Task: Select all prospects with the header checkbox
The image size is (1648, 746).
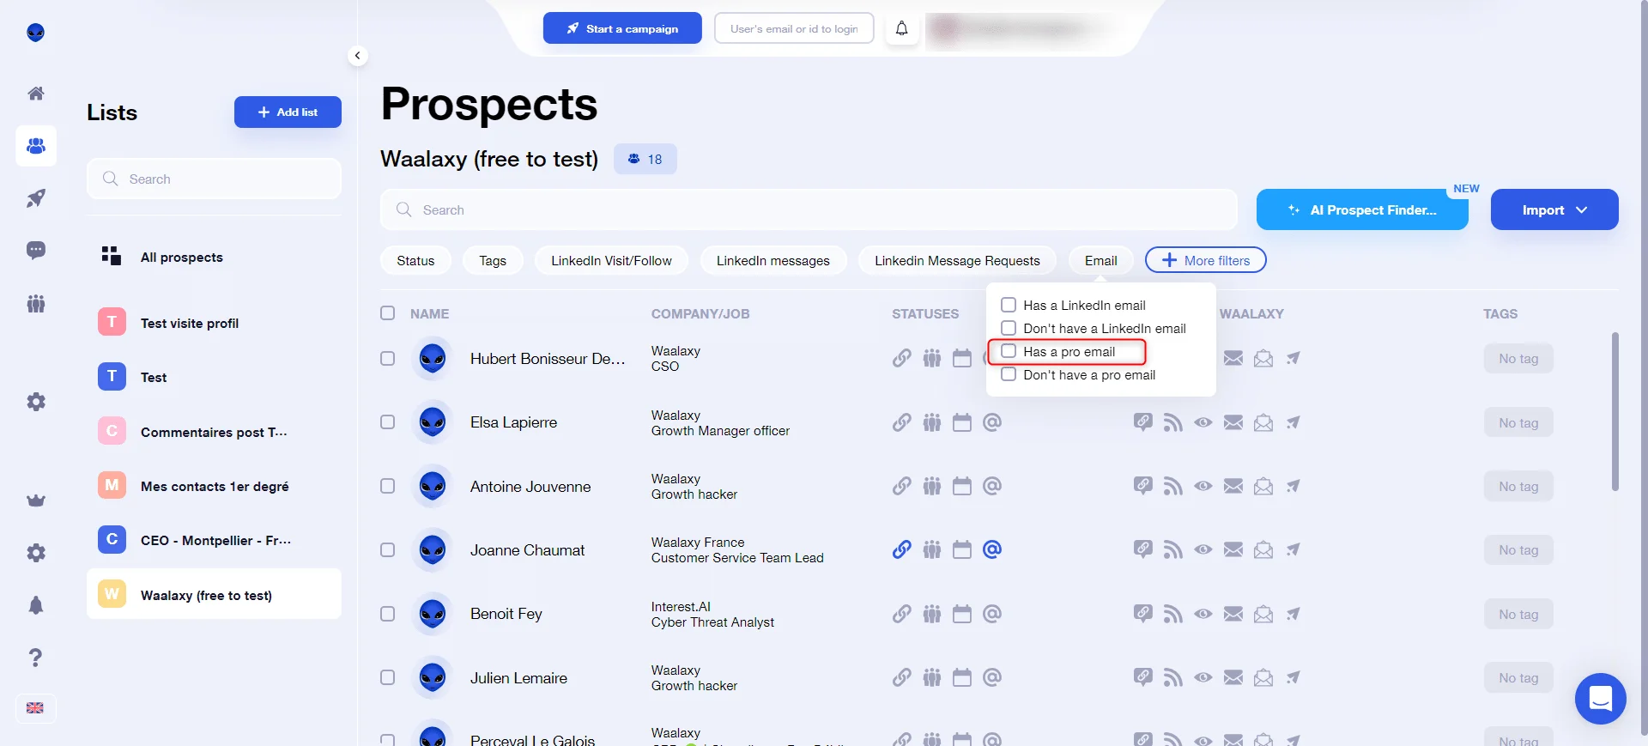Action: 387,313
